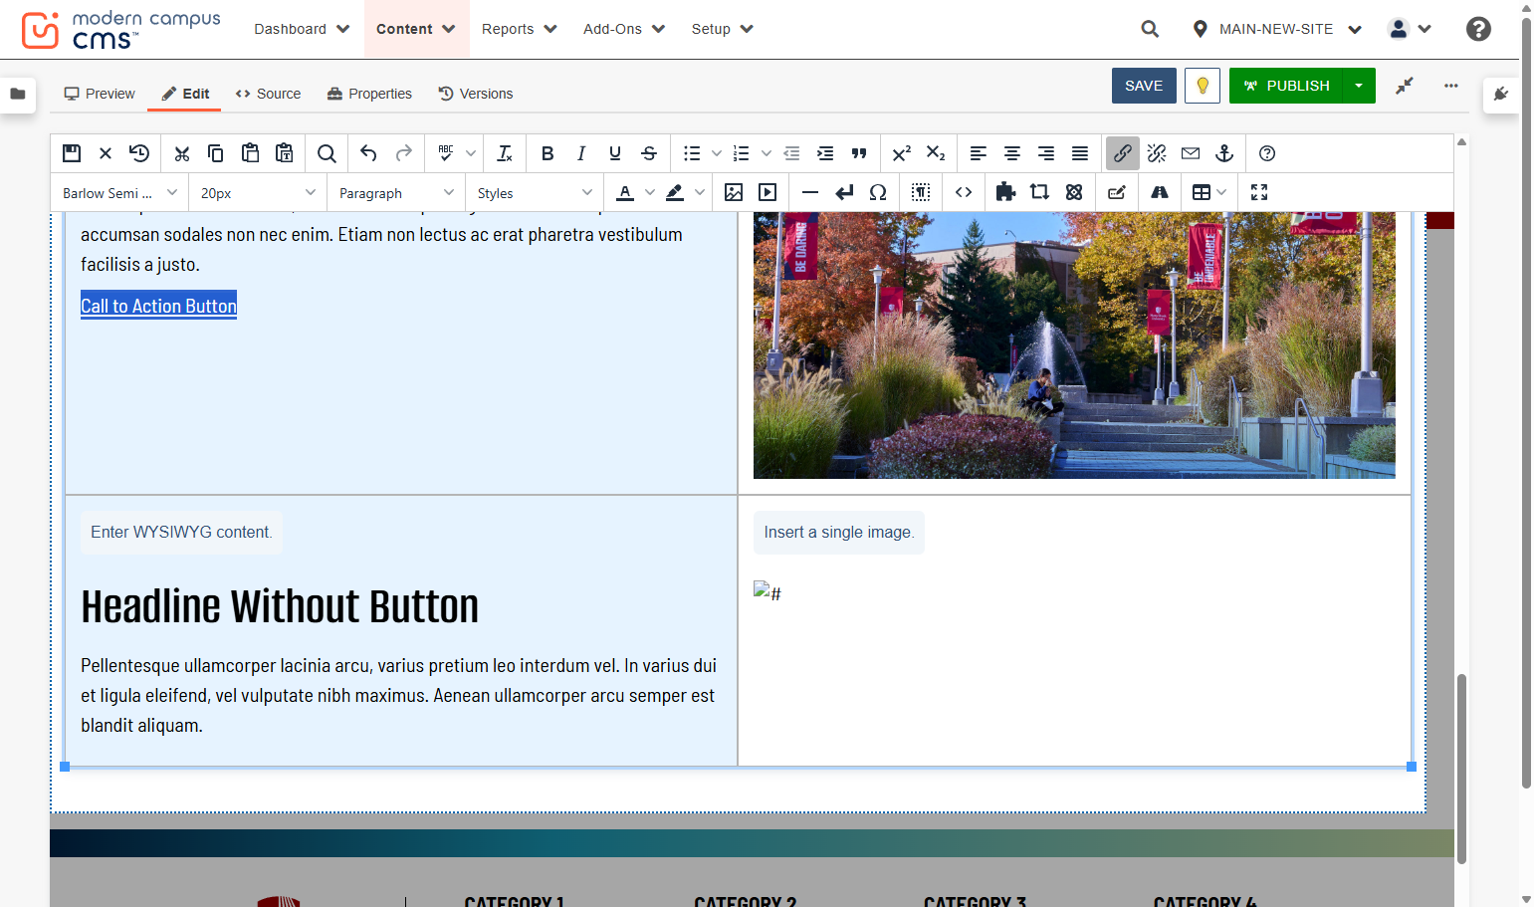Apply the background highlight color

click(x=675, y=192)
